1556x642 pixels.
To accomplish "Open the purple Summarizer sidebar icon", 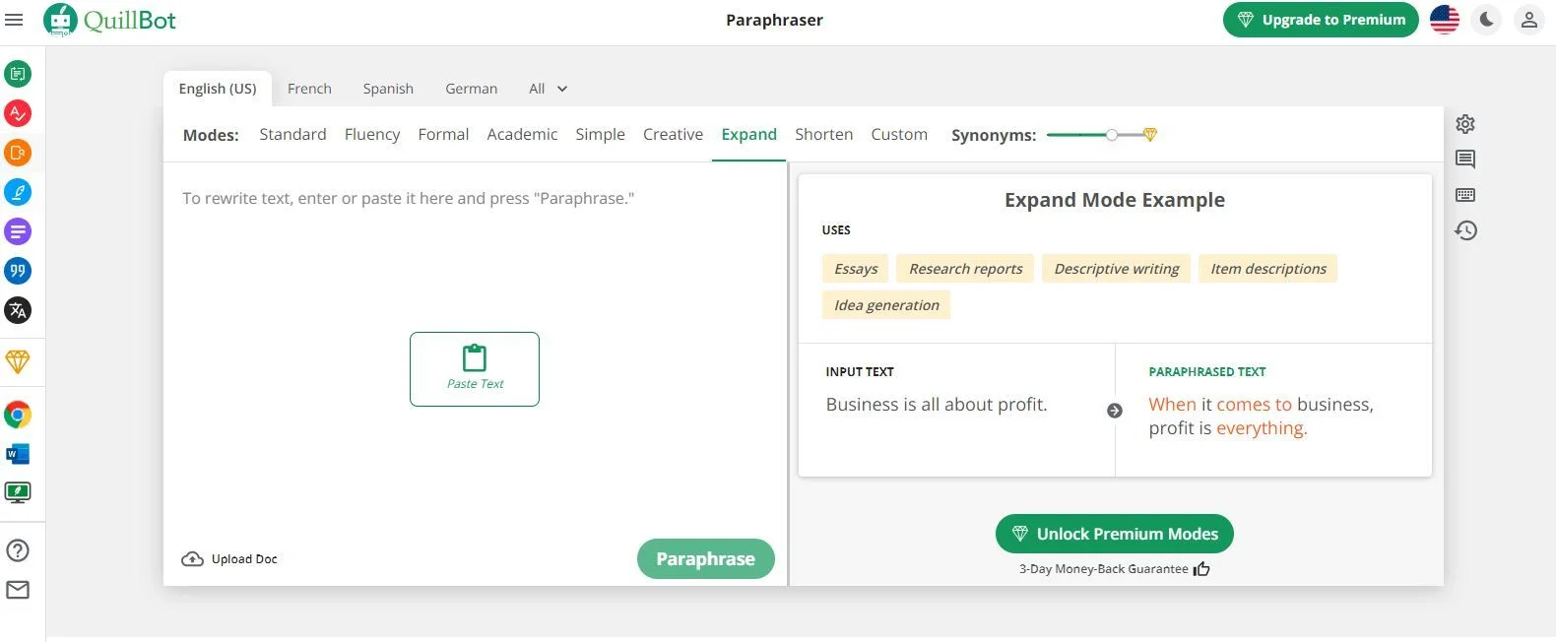I will tap(18, 231).
